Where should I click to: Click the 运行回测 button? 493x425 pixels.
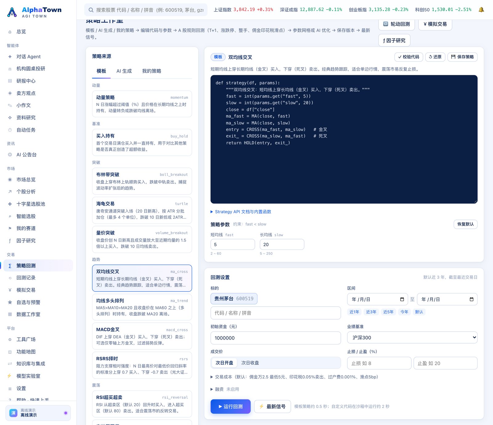point(230,406)
